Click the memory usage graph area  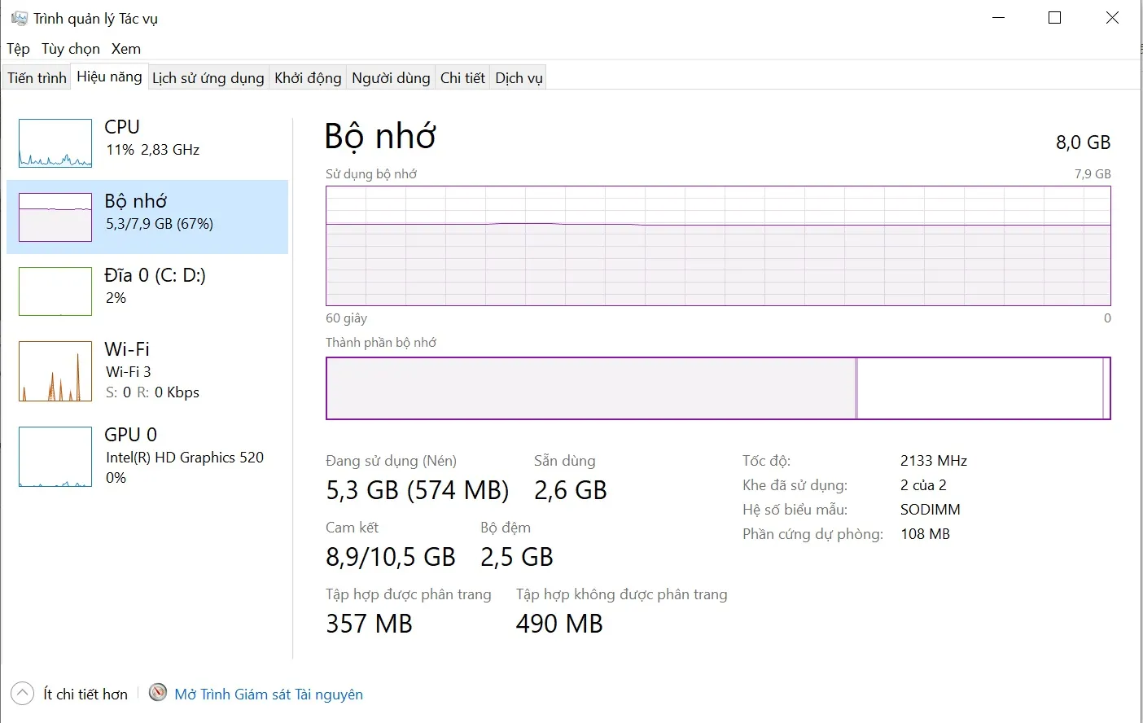coord(718,246)
